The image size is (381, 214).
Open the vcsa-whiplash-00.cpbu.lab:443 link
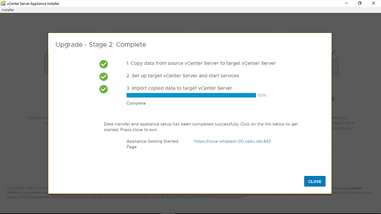233,141
